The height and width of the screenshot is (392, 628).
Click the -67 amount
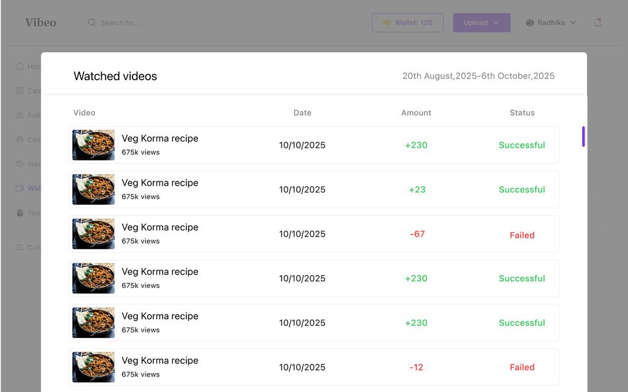417,234
